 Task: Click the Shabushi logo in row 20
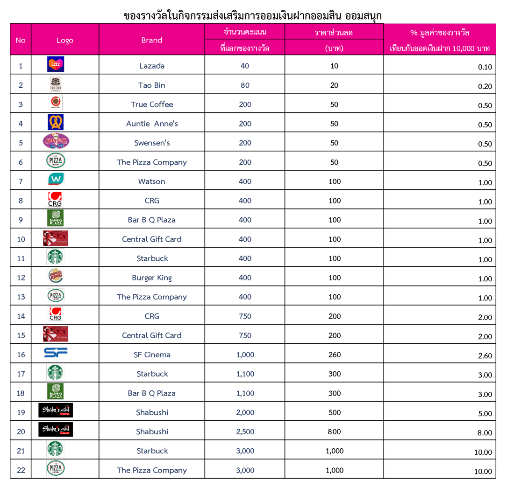(56, 430)
